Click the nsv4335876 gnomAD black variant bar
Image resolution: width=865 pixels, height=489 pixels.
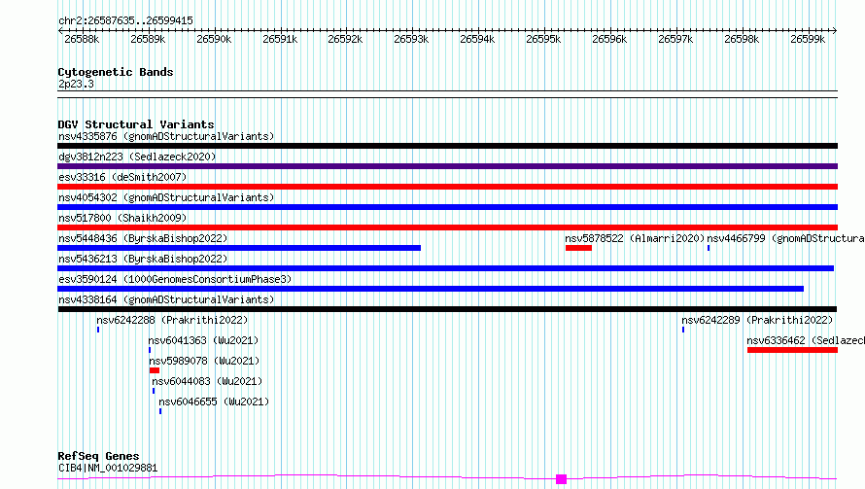[x=447, y=146]
